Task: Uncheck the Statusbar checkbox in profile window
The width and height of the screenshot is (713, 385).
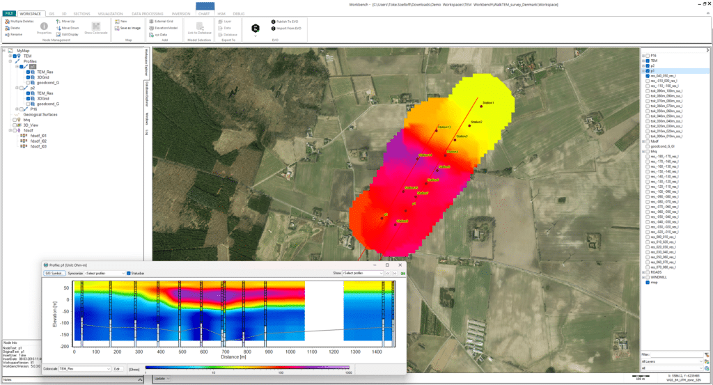Action: [x=128, y=274]
